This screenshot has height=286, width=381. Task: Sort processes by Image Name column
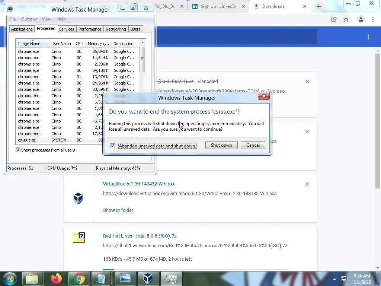[x=33, y=44]
